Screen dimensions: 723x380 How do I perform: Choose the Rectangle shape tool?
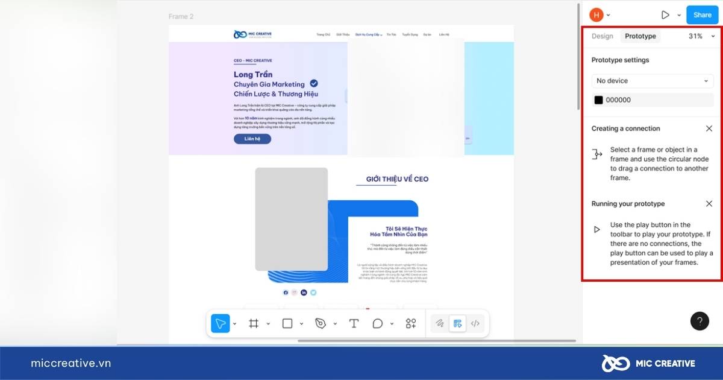[287, 324]
